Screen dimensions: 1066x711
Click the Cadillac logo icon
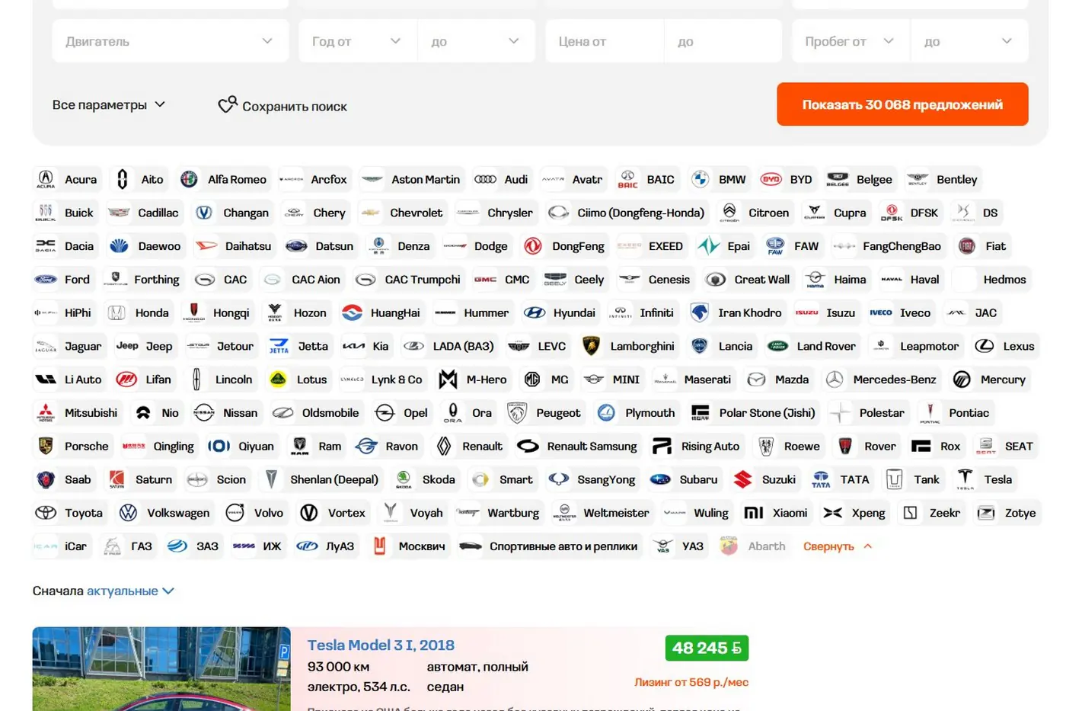(x=119, y=213)
